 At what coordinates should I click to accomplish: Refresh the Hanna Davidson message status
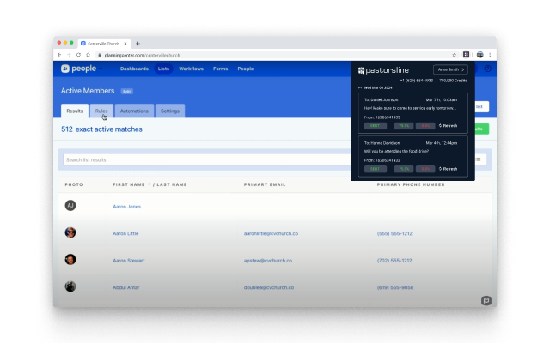click(448, 169)
